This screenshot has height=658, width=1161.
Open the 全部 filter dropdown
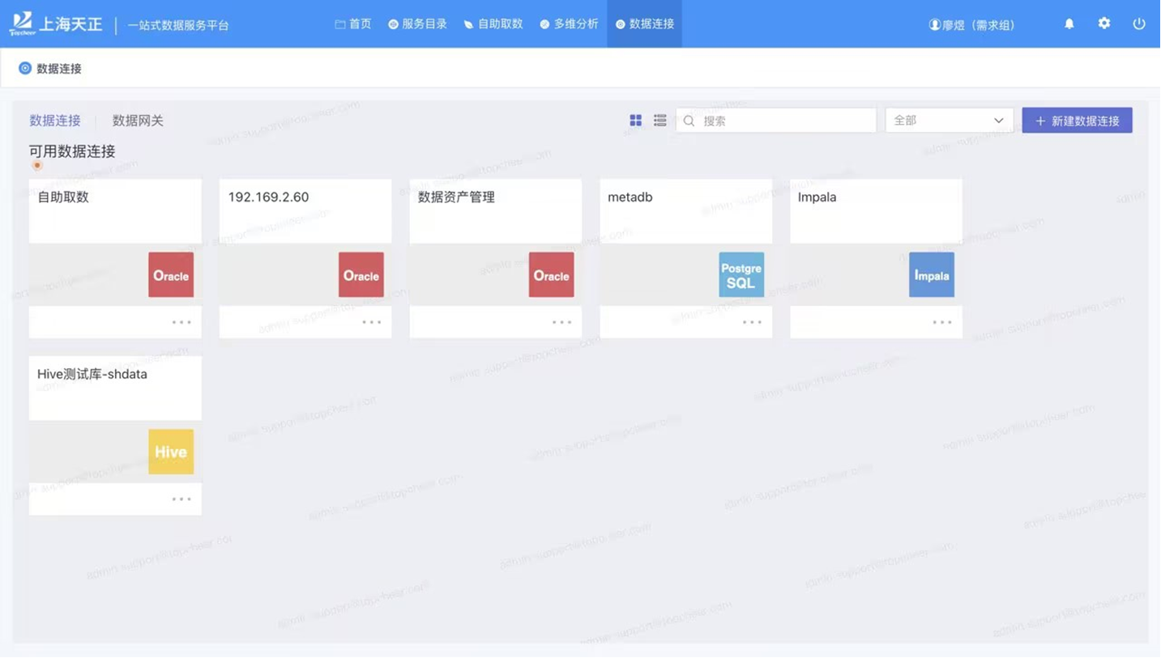[x=948, y=120]
